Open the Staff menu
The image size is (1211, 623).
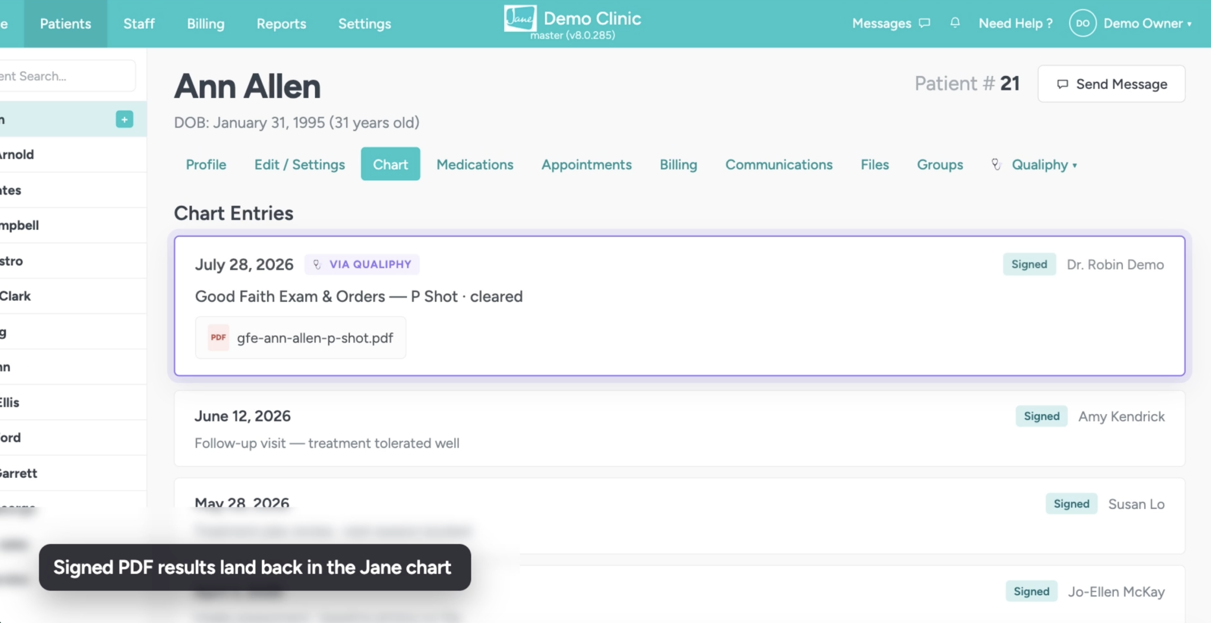click(x=139, y=24)
